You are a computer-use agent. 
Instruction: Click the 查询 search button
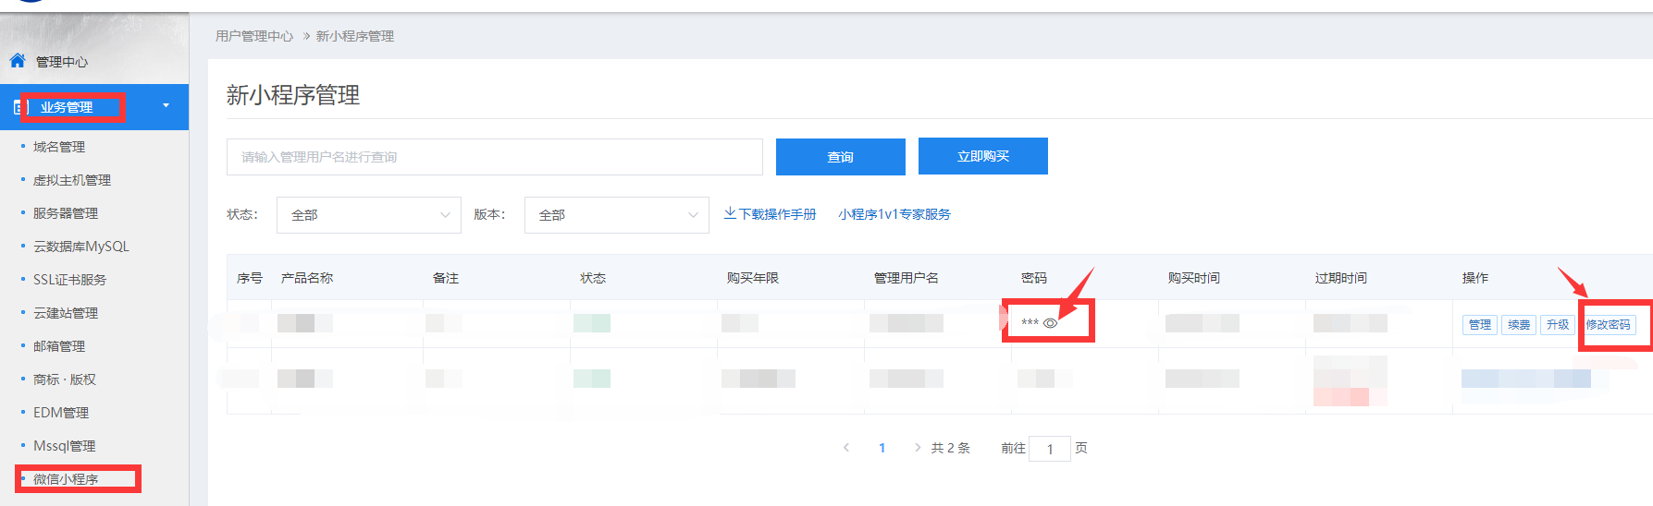click(840, 157)
